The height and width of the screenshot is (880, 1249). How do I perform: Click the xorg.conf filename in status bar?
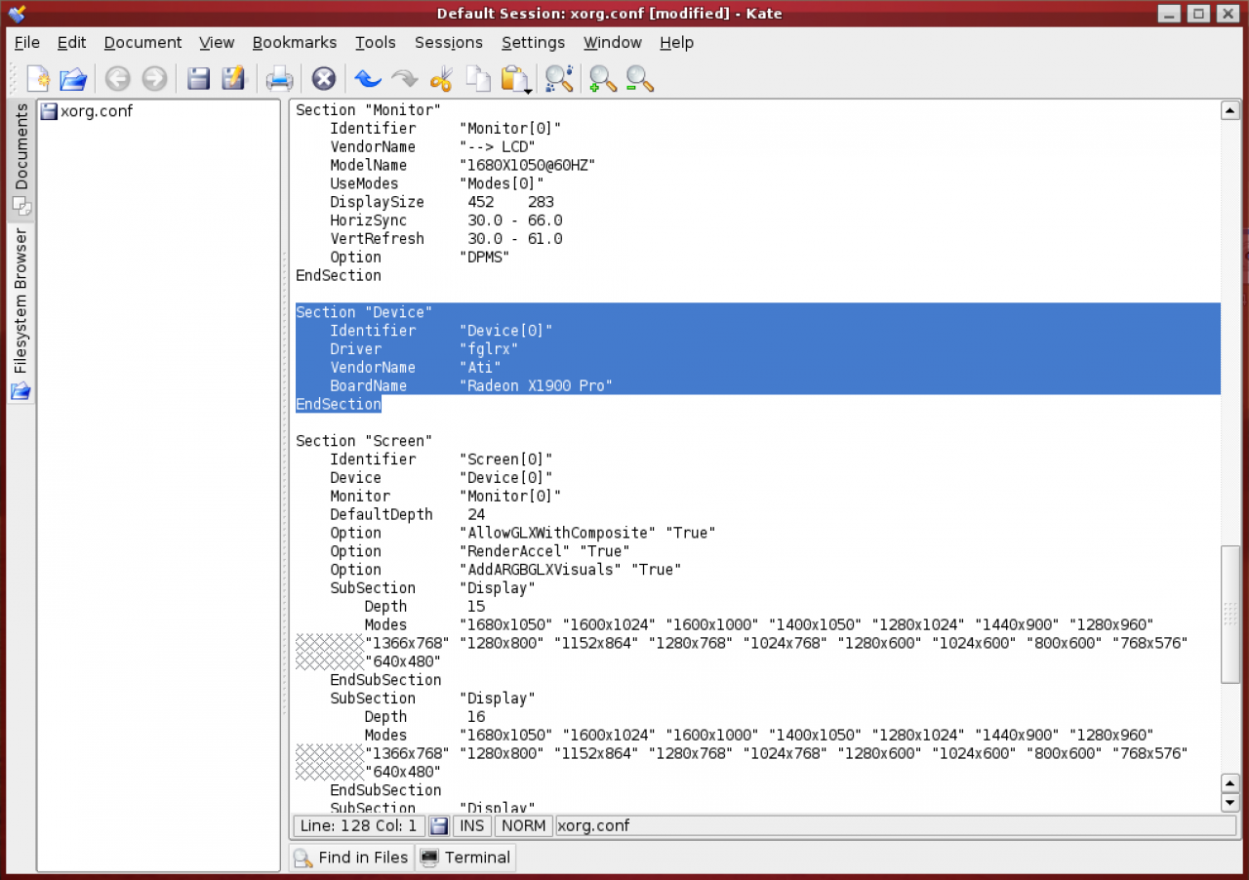(x=593, y=825)
